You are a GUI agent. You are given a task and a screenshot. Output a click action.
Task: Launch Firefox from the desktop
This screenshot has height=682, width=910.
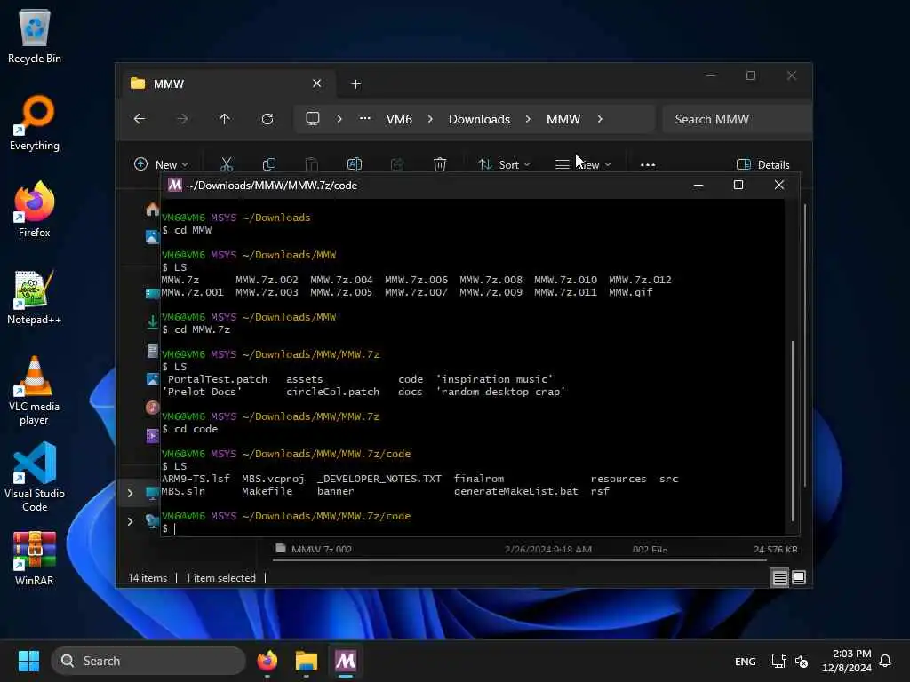pos(35,210)
